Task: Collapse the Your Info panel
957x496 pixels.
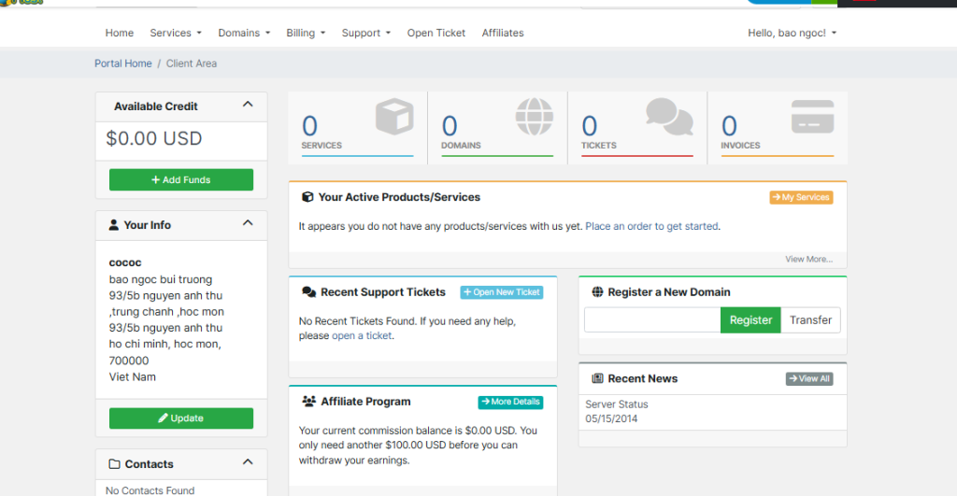Action: point(248,222)
